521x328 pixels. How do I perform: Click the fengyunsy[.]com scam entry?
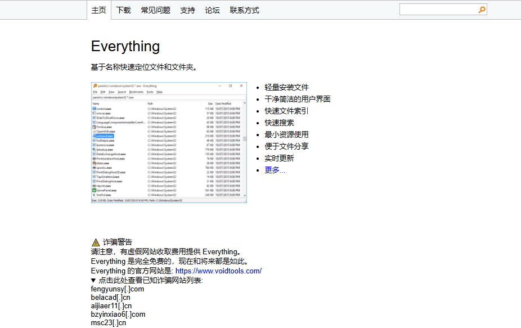click(x=117, y=289)
